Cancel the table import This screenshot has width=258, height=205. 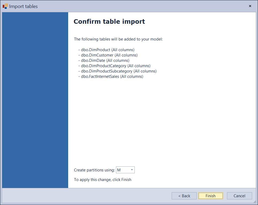239,196
